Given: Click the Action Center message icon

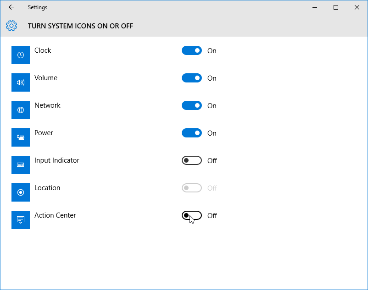Looking at the screenshot, I should tap(21, 220).
